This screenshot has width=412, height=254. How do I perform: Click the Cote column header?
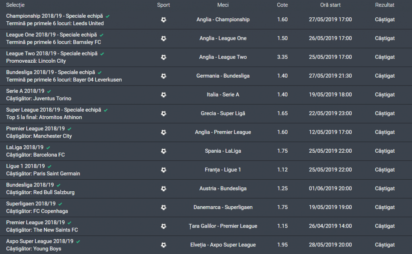282,5
